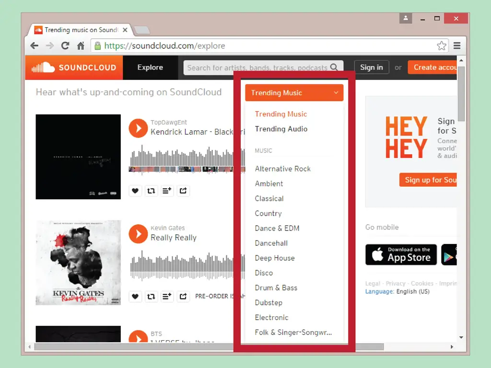This screenshot has height=368, width=491.
Task: Click the Language link
Action: tap(380, 291)
